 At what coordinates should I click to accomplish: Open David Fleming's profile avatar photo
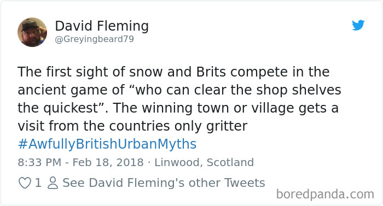(x=32, y=32)
